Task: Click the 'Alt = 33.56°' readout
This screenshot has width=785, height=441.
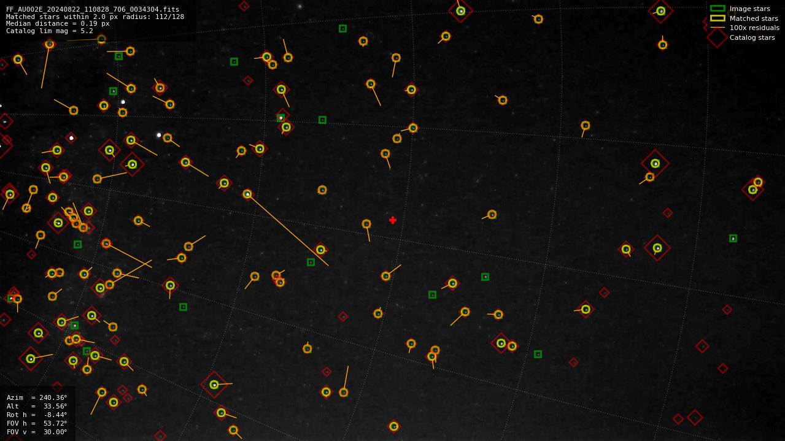Action: 37,406
